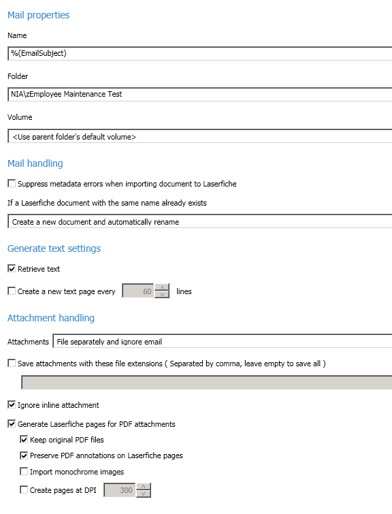This screenshot has width=392, height=514.
Task: Increase DPI value with up arrow
Action: [143, 487]
